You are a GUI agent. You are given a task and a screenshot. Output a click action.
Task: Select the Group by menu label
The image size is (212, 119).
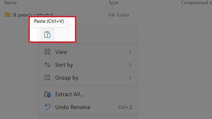pos(67,78)
